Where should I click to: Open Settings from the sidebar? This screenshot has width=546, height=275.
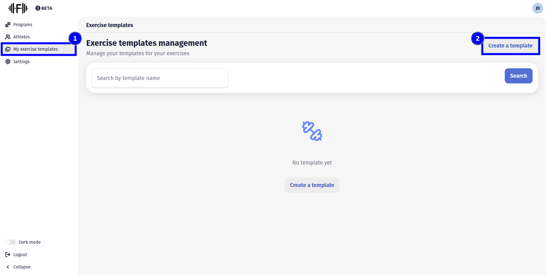point(22,61)
